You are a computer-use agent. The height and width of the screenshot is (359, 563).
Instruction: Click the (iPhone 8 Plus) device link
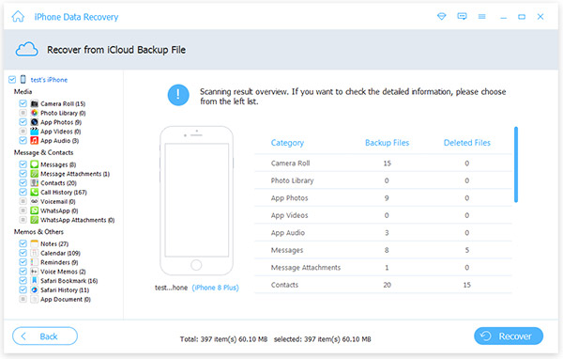(216, 288)
